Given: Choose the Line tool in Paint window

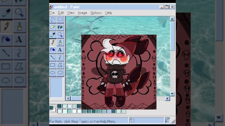Looking at the screenshot, I should (x=53, y=57).
